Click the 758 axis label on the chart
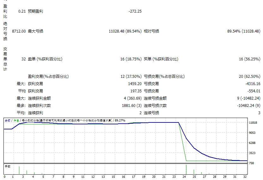 pos(251,163)
